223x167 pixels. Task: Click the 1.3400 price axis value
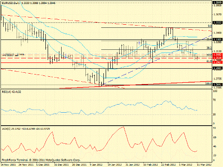218,33
